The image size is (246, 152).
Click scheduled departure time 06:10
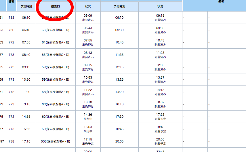[26, 18]
